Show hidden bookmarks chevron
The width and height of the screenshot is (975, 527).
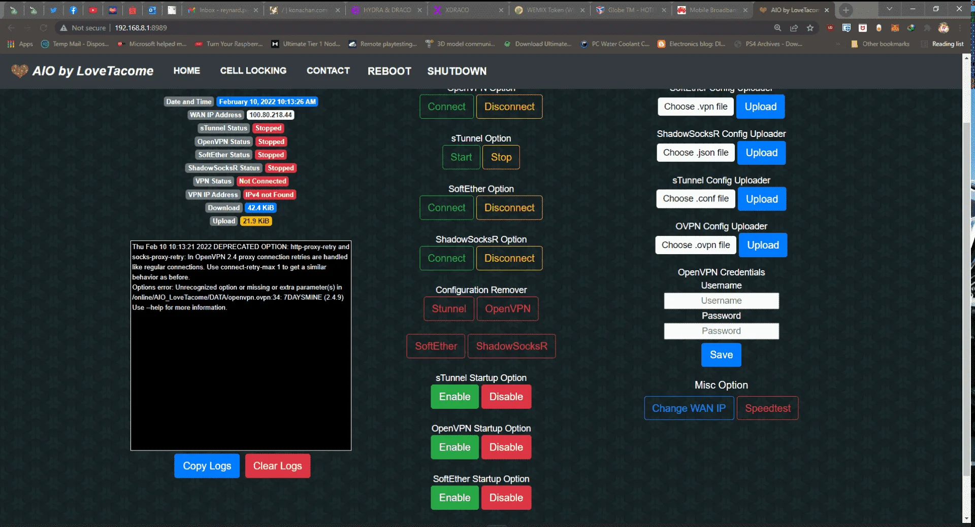pyautogui.click(x=838, y=44)
